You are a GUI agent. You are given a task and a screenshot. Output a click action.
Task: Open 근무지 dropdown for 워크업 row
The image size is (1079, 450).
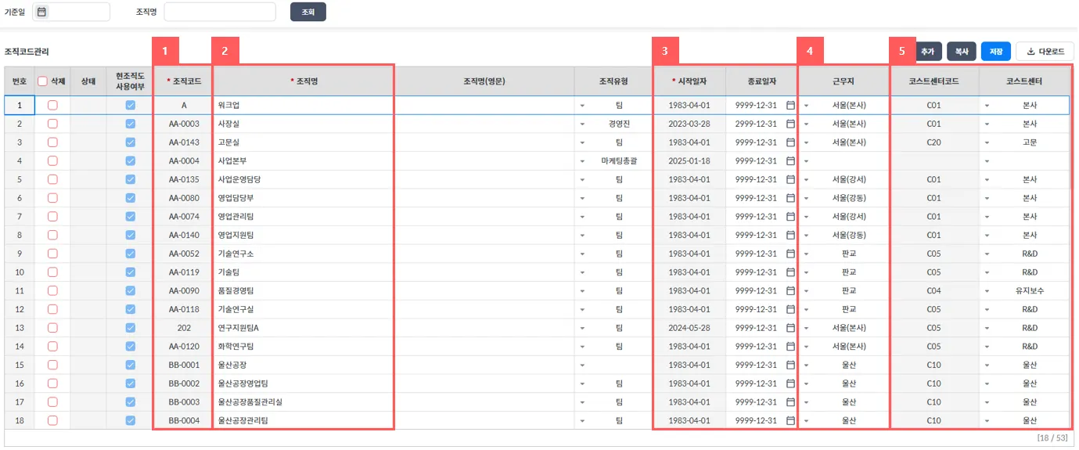(x=806, y=105)
